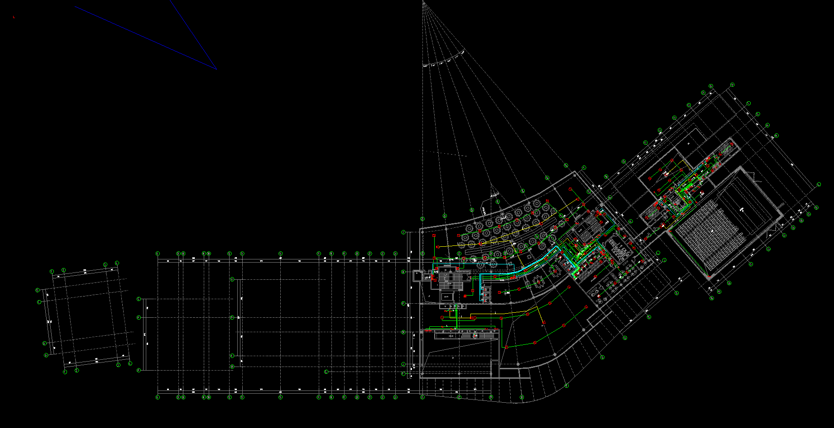Click the small UCS marker in top-left corner
This screenshot has height=428, width=834.
click(14, 17)
